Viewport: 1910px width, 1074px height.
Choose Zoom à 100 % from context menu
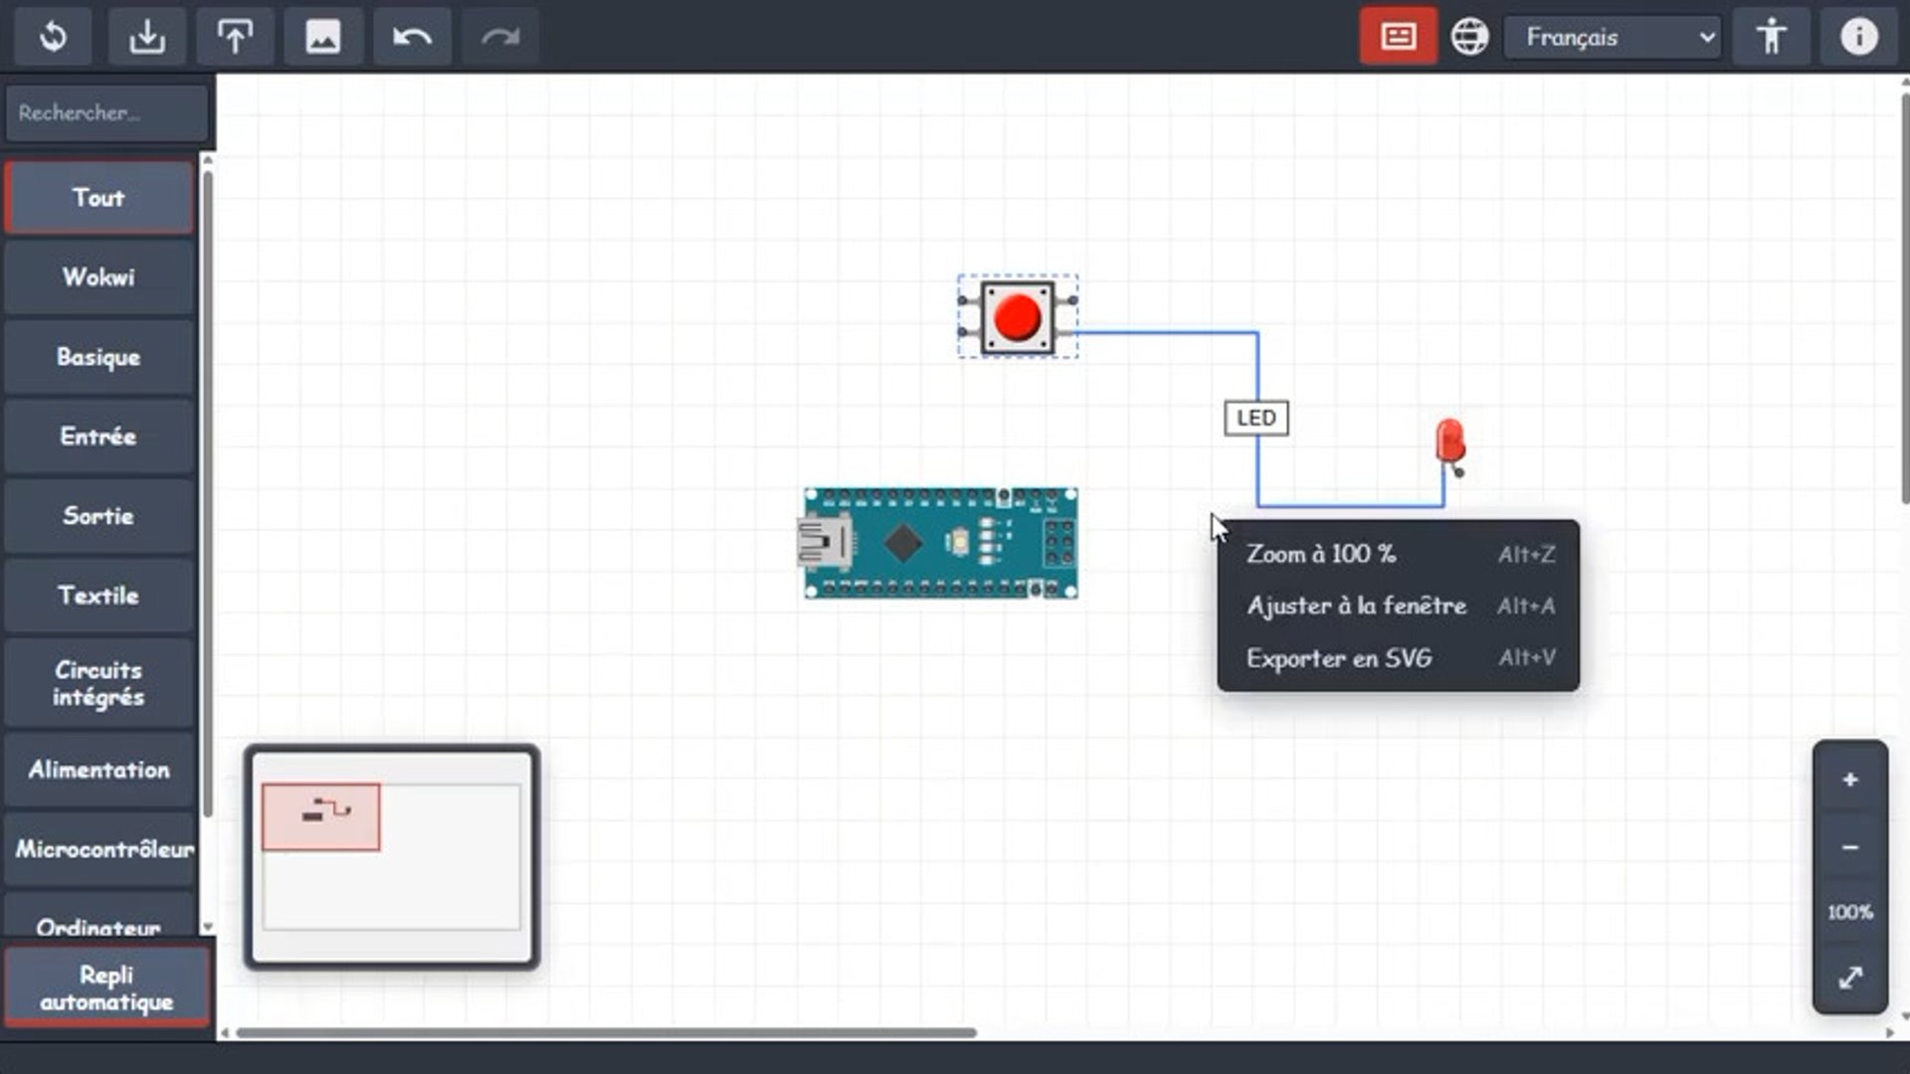tap(1398, 554)
